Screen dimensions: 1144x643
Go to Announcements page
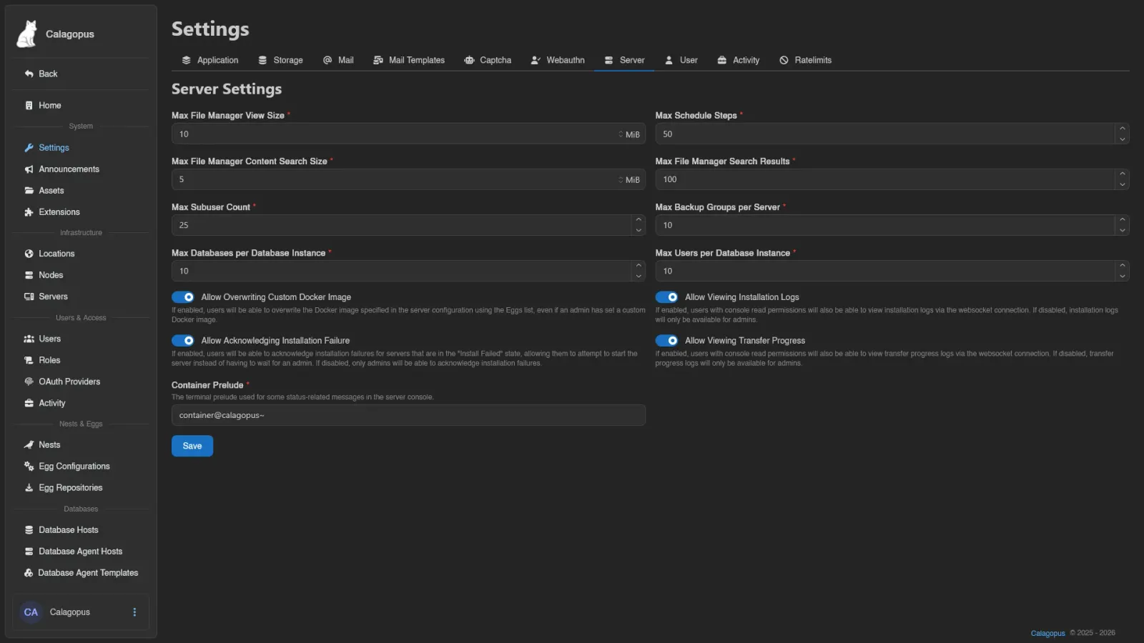(x=69, y=169)
